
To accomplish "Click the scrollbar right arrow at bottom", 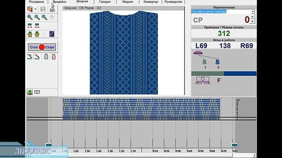I will click(x=255, y=155).
